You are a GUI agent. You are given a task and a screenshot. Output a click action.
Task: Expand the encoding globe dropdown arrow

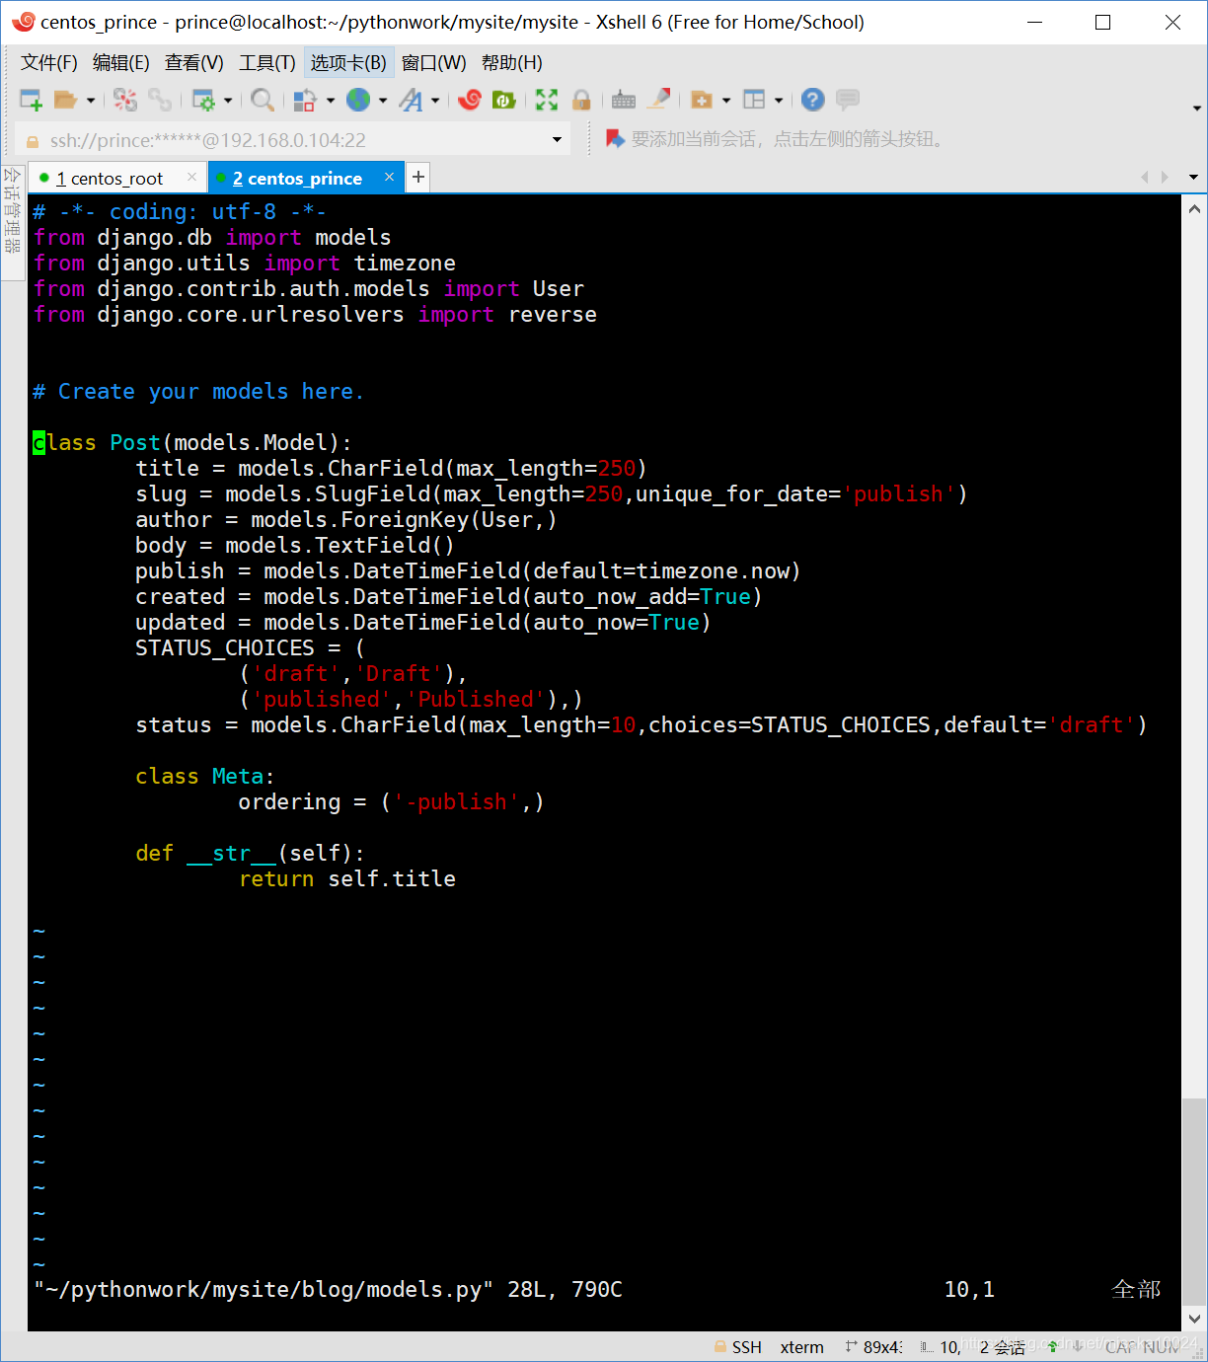pos(383,100)
